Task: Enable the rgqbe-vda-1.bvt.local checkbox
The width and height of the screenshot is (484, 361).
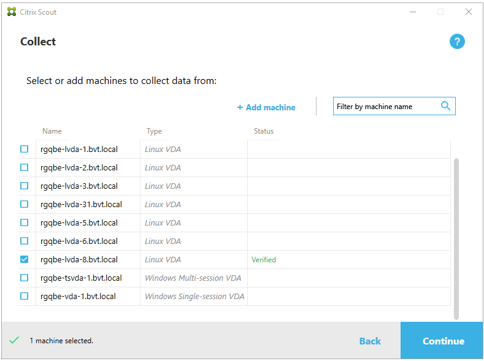Action: tap(25, 296)
